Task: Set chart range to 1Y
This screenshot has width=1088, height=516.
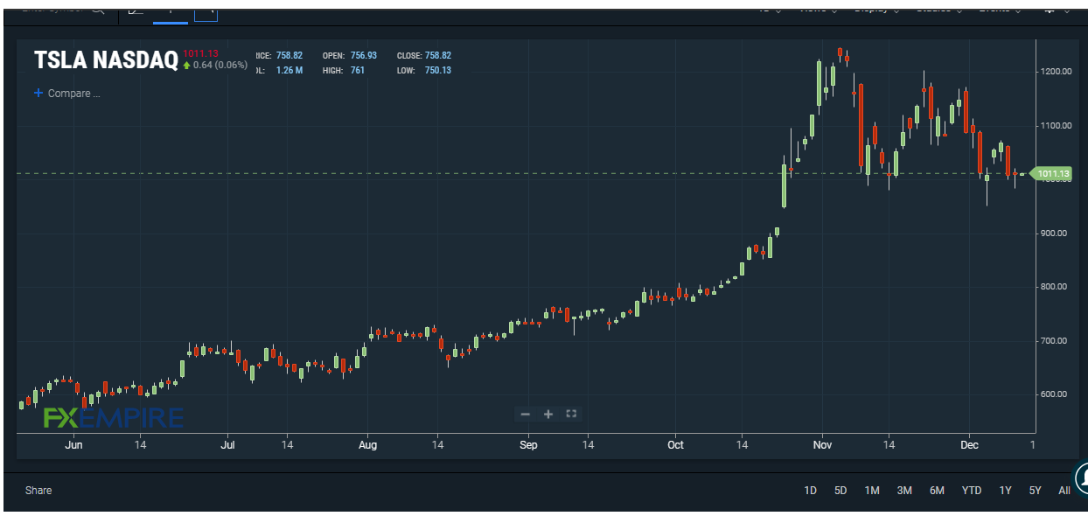Action: (1005, 491)
